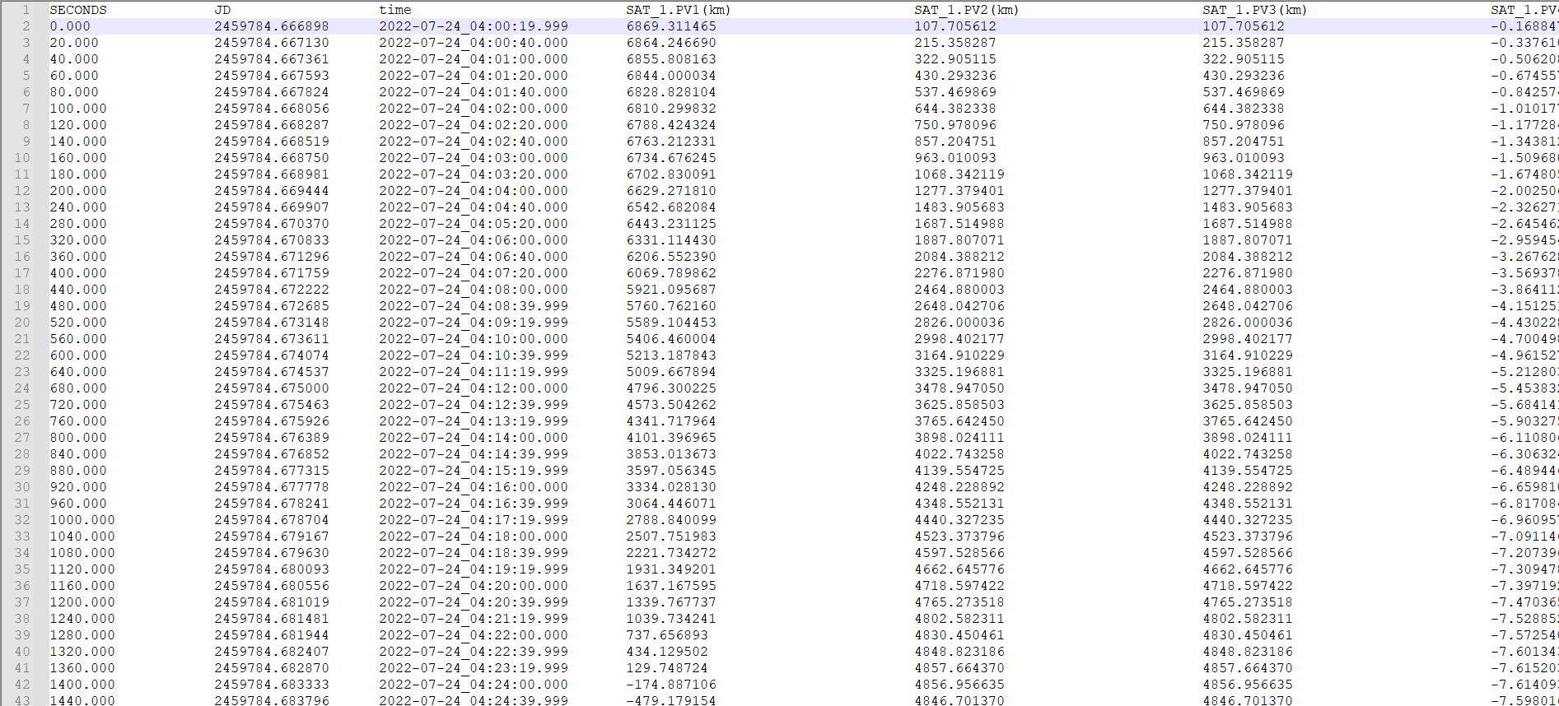Click JD value 2459784.671759
1559x706 pixels.
(x=272, y=273)
